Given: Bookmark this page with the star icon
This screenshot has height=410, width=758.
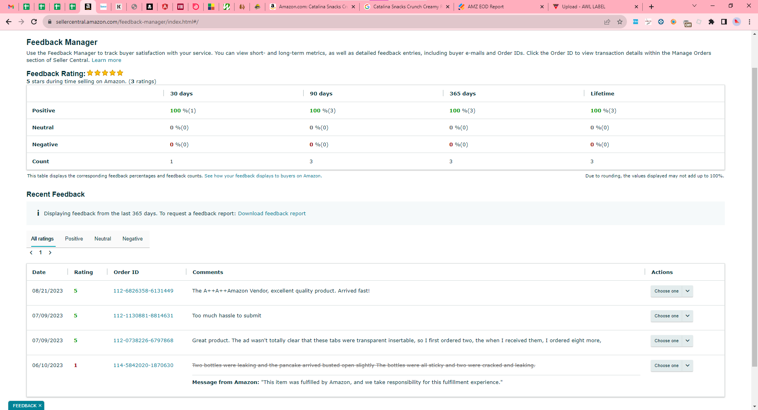Looking at the screenshot, I should coord(620,22).
